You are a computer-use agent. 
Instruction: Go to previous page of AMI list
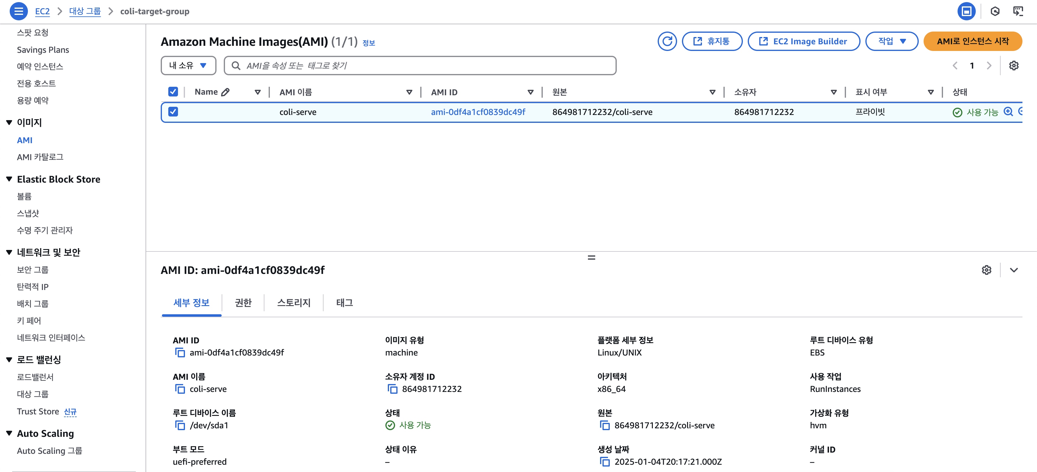click(955, 65)
